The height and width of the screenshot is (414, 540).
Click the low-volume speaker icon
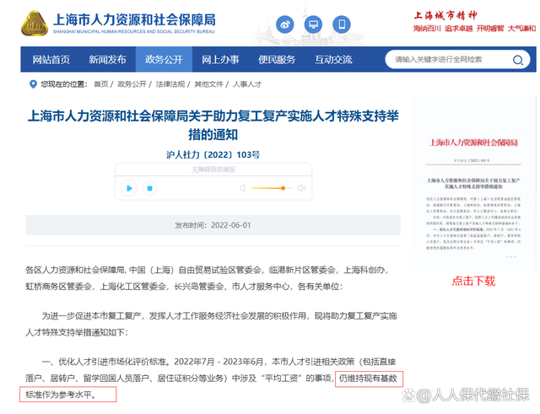pyautogui.click(x=242, y=188)
